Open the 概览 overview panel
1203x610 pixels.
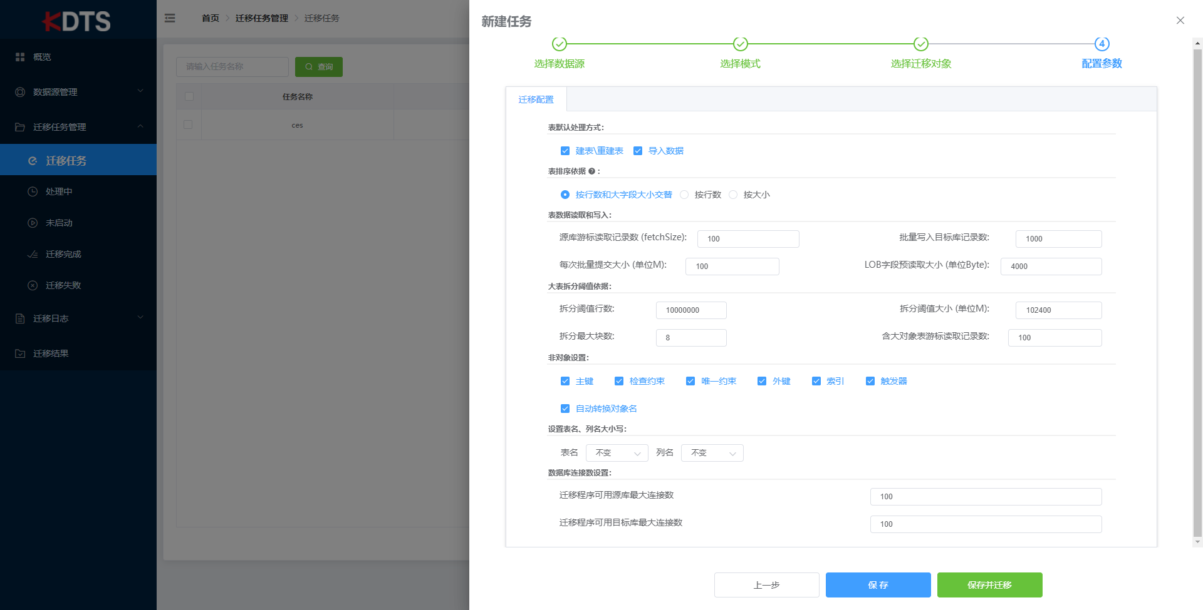click(x=42, y=56)
